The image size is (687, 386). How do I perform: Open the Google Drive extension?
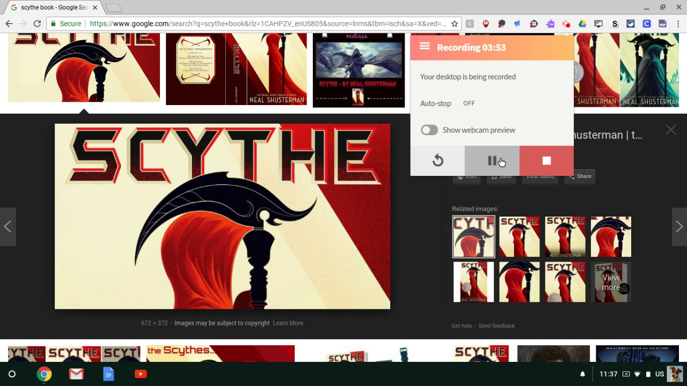(x=582, y=24)
